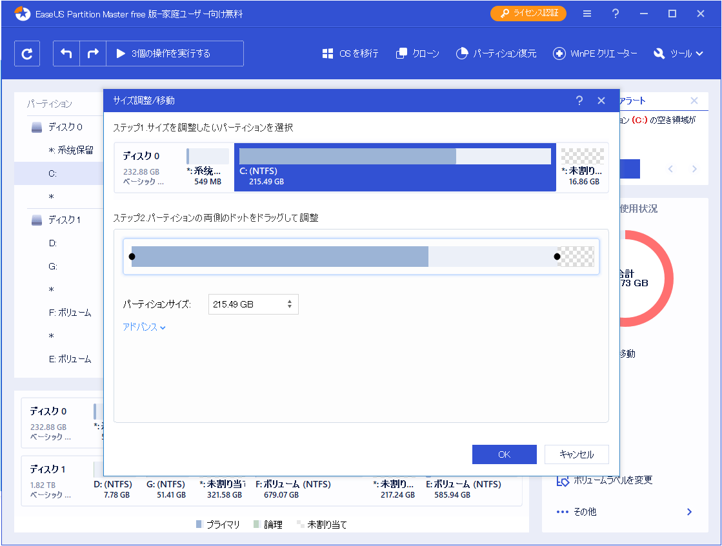Click the 321.58 GB unallocated block in disk map

pyautogui.click(x=223, y=489)
